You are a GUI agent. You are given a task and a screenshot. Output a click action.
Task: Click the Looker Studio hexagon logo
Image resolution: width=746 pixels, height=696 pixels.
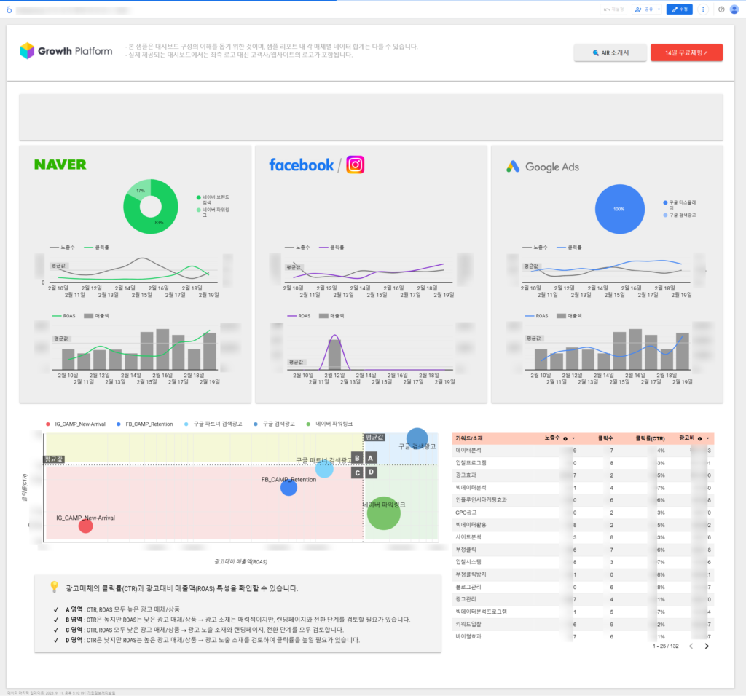pos(7,7)
